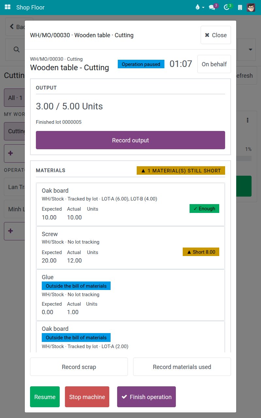The width and height of the screenshot is (261, 418).
Task: Open the apps grid menu icon
Action: point(8,7)
